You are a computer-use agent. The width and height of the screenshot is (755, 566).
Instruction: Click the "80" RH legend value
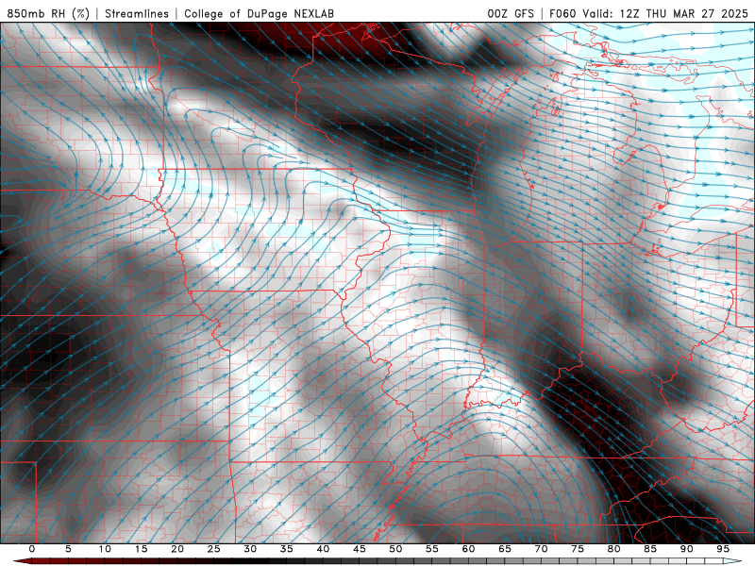click(x=613, y=549)
